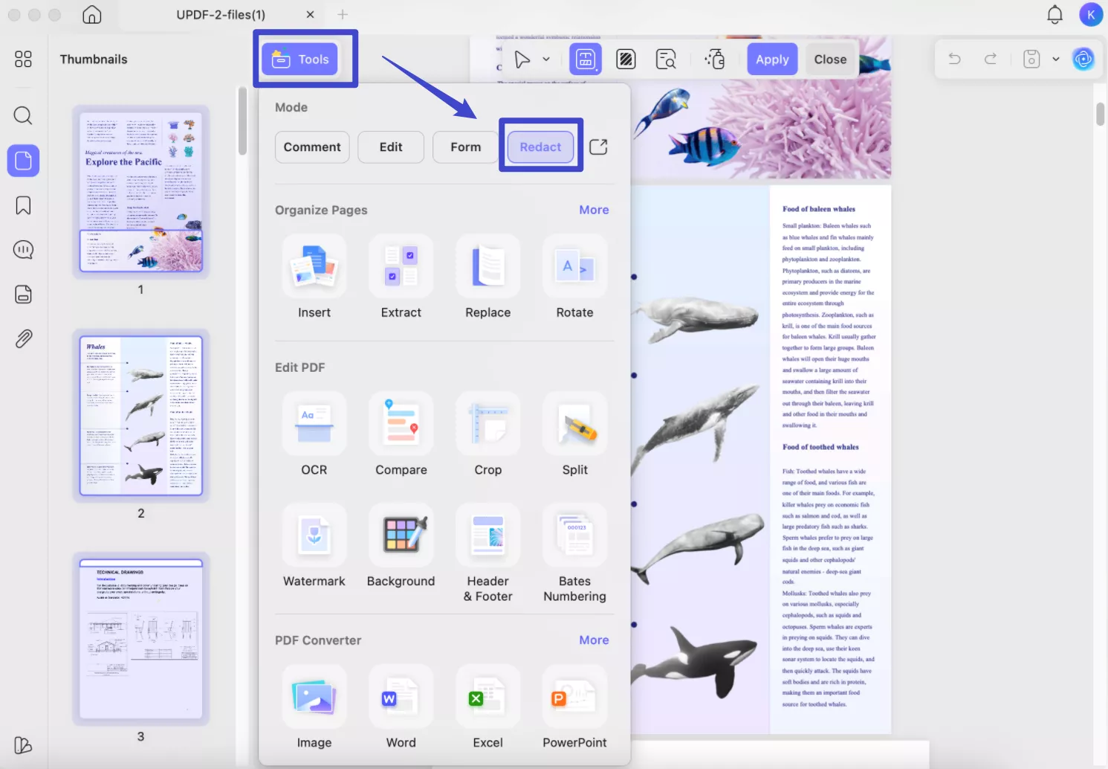This screenshot has height=769, width=1108.
Task: Click the undo arrow
Action: [955, 59]
